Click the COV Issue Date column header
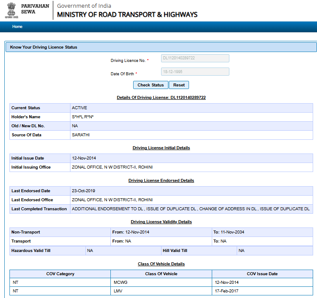Viewport: 317px width, 298px height. (262, 274)
